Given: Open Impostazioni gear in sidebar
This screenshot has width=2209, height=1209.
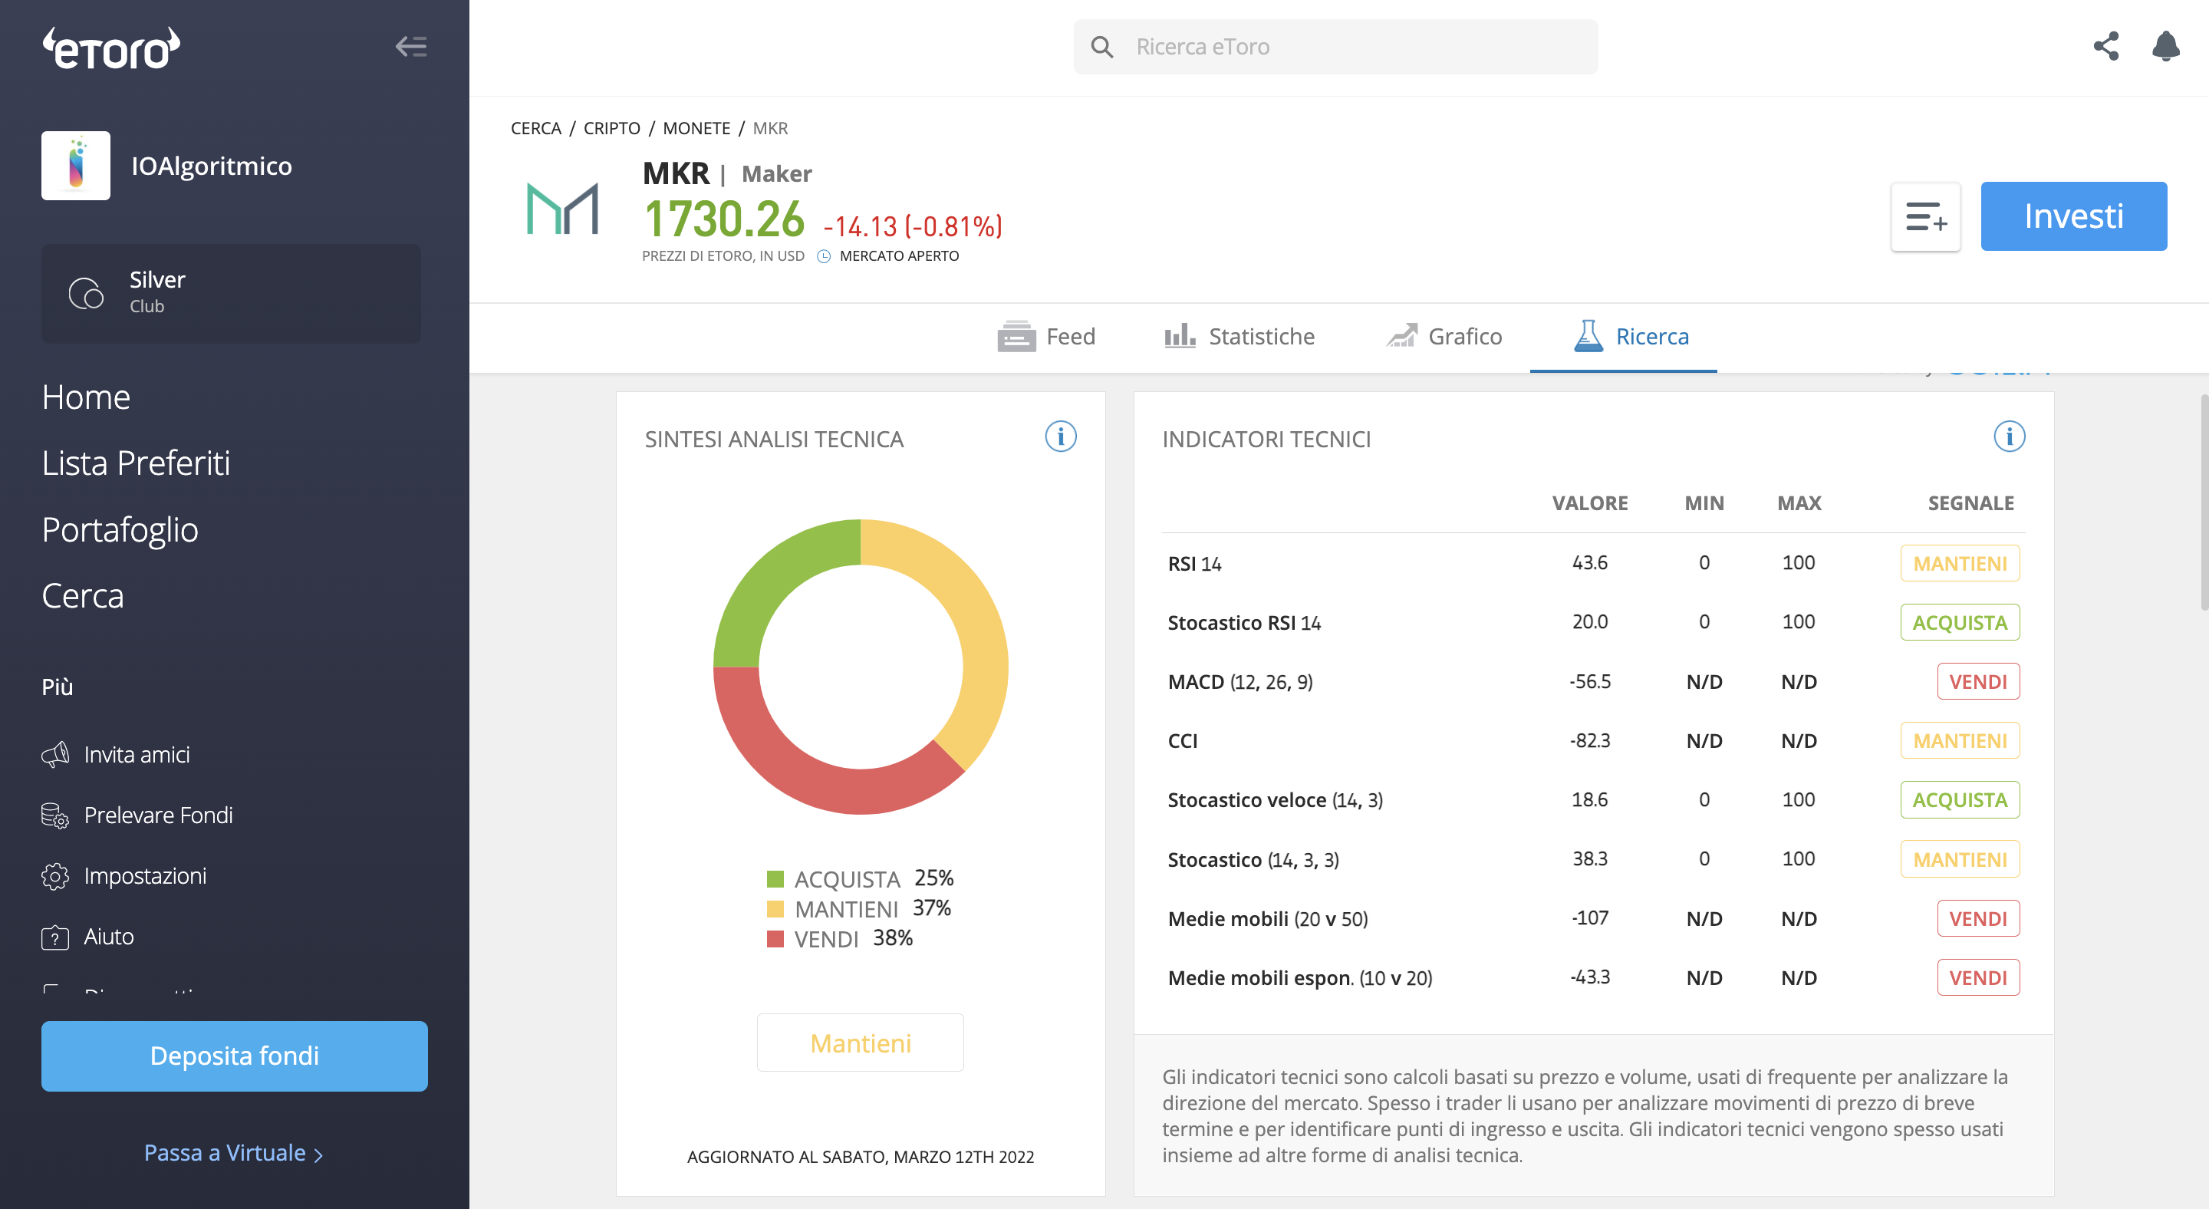Looking at the screenshot, I should click(x=55, y=876).
